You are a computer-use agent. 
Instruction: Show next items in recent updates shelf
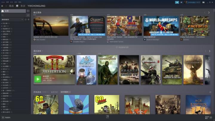pyautogui.click(x=209, y=13)
